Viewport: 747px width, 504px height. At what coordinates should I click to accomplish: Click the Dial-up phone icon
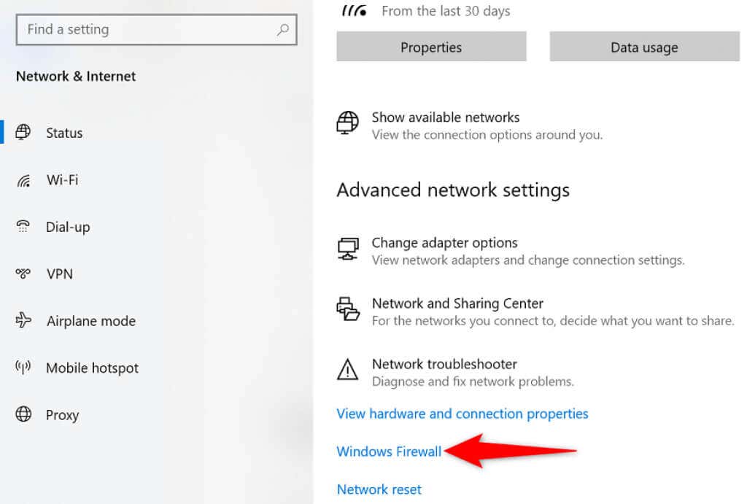23,226
